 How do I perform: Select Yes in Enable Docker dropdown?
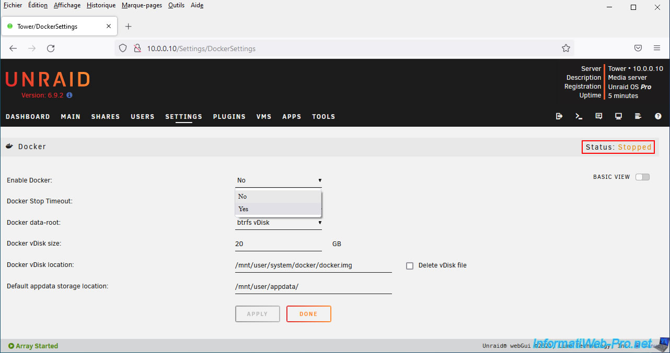[278, 209]
